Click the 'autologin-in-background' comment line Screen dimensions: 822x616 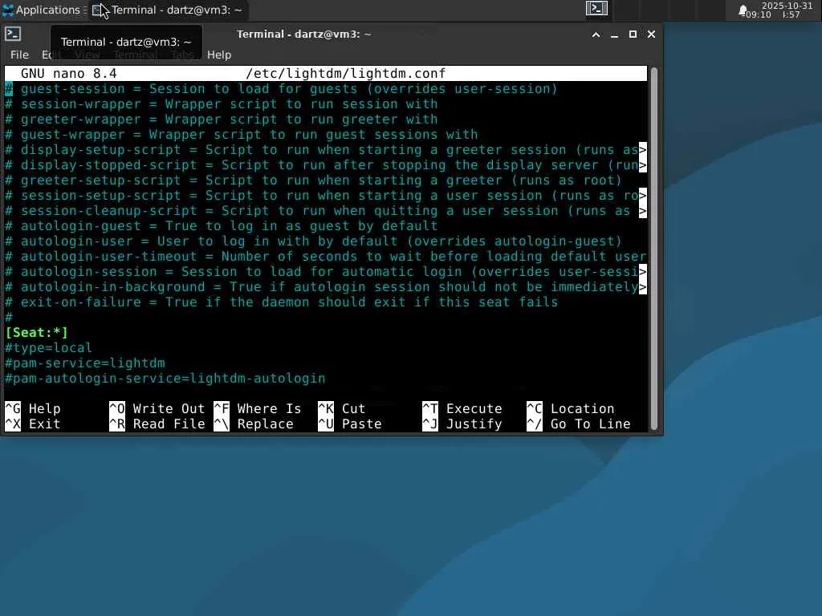(x=326, y=287)
